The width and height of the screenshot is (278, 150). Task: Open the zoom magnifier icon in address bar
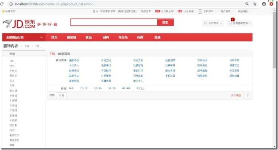(x=247, y=4)
